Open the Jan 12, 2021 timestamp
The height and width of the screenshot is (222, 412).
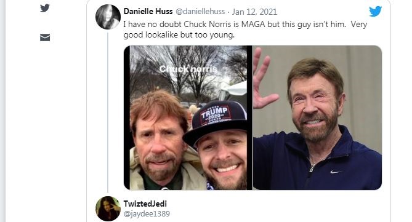tap(254, 12)
